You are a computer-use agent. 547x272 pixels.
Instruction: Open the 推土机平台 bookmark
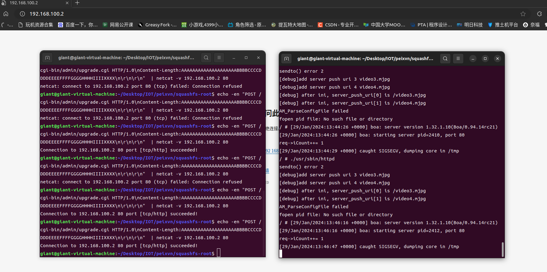coord(503,25)
